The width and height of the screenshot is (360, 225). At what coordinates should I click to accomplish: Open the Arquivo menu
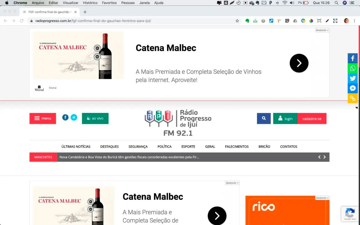click(x=38, y=3)
